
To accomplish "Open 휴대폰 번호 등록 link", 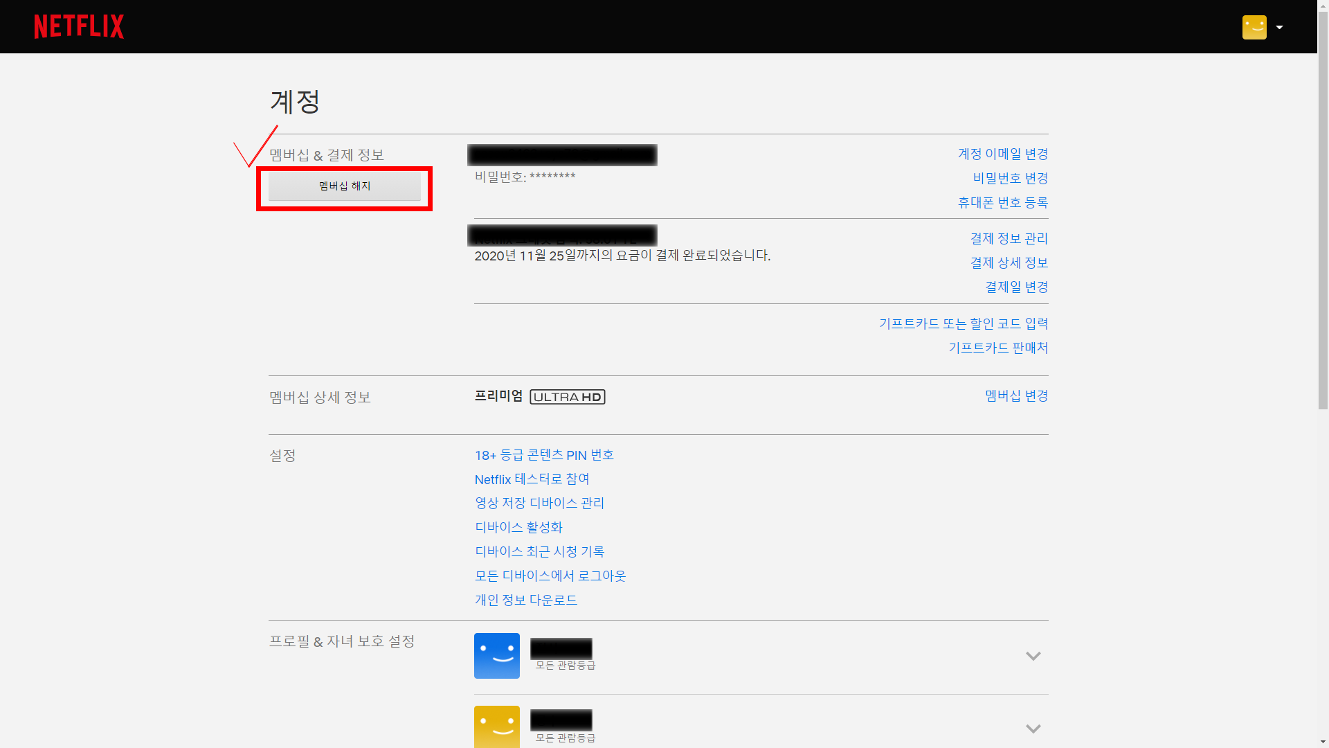I will click(x=1003, y=202).
